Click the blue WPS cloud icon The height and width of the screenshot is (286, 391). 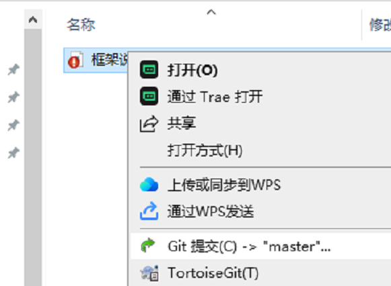coord(149,185)
